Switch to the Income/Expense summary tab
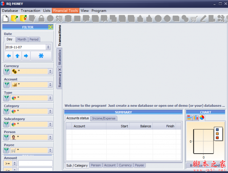 [104, 118]
